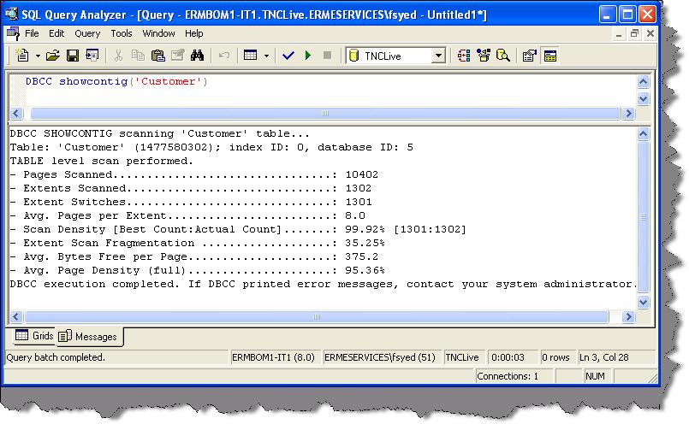Close the inner query document window
Screen dimensions: 689x424
[x=650, y=34]
